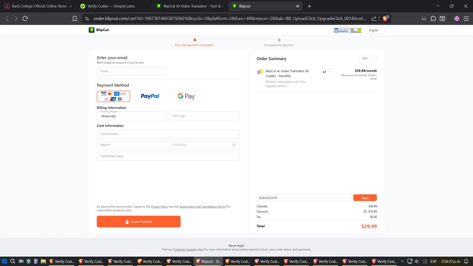Click the taskbar clock 2:56:37 p. m.
The image size is (473, 266).
coord(451,261)
